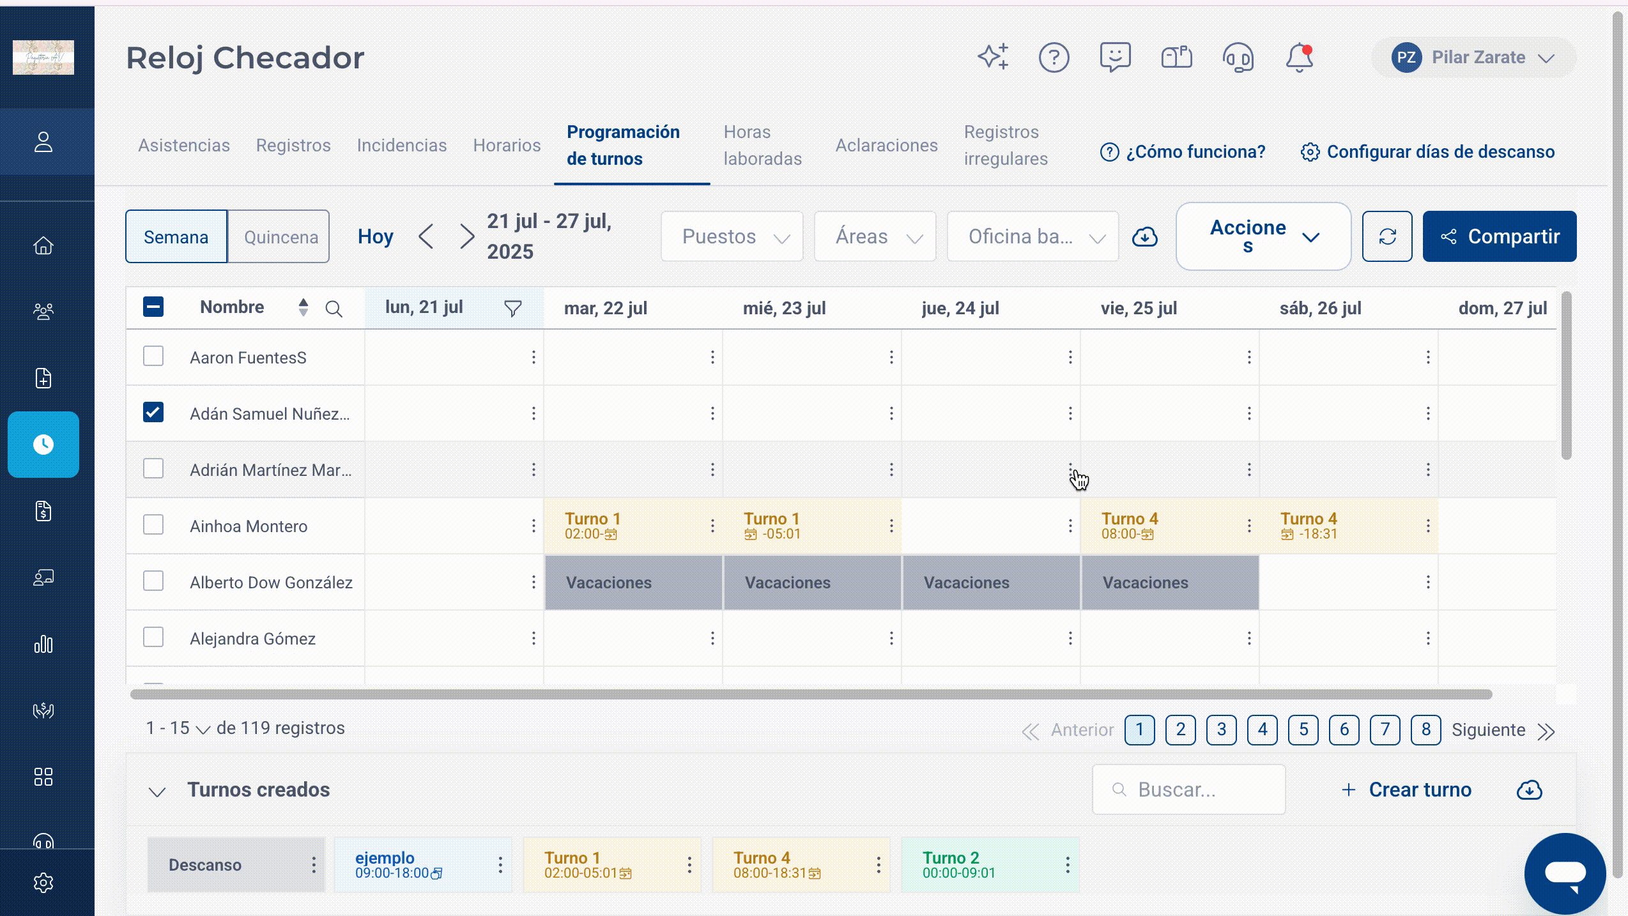This screenshot has width=1628, height=916.
Task: Click the Crear turno link
Action: [1406, 790]
